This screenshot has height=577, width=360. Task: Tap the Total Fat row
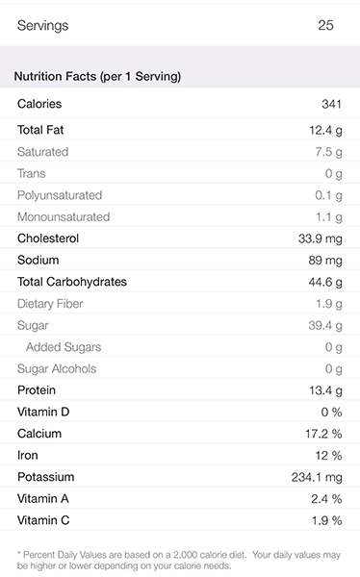pos(180,129)
